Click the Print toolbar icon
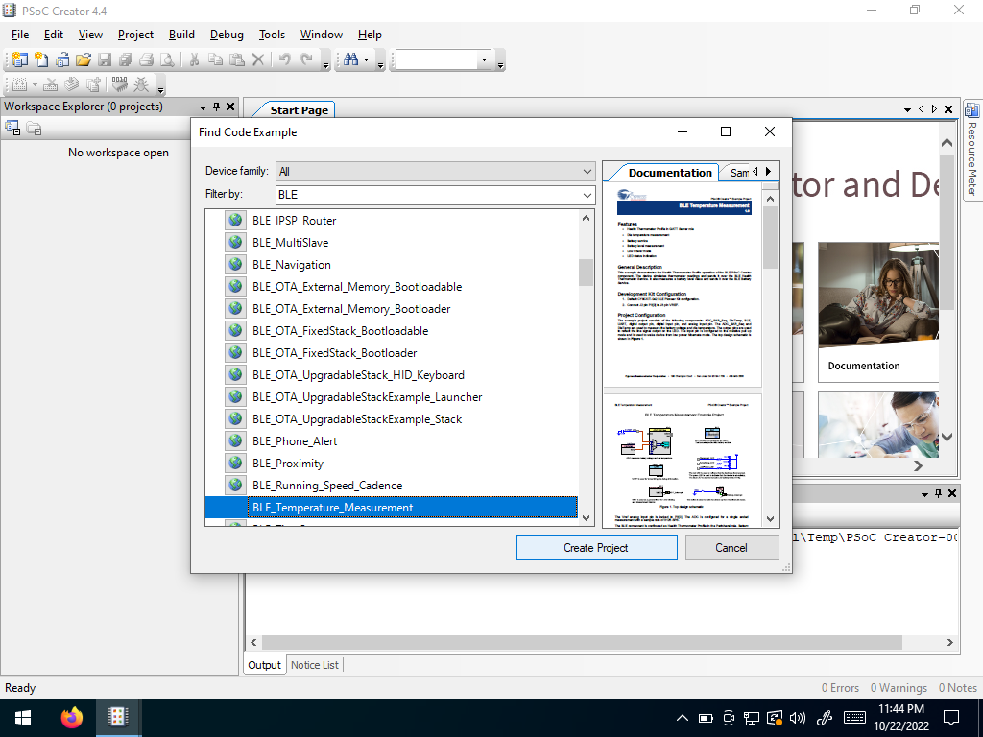The height and width of the screenshot is (737, 983). coord(146,60)
